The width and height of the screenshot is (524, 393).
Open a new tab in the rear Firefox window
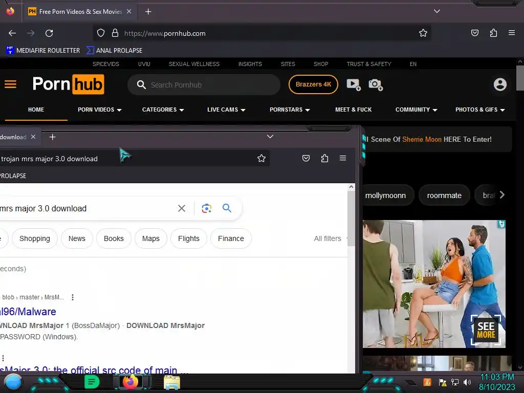[x=148, y=12]
